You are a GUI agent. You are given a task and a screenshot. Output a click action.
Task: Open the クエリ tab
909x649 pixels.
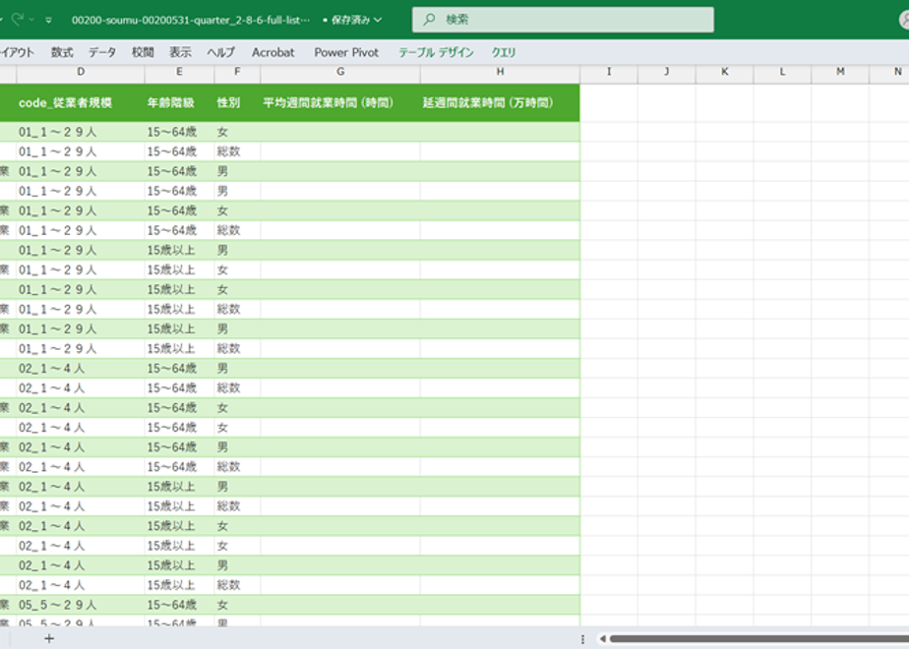point(504,52)
